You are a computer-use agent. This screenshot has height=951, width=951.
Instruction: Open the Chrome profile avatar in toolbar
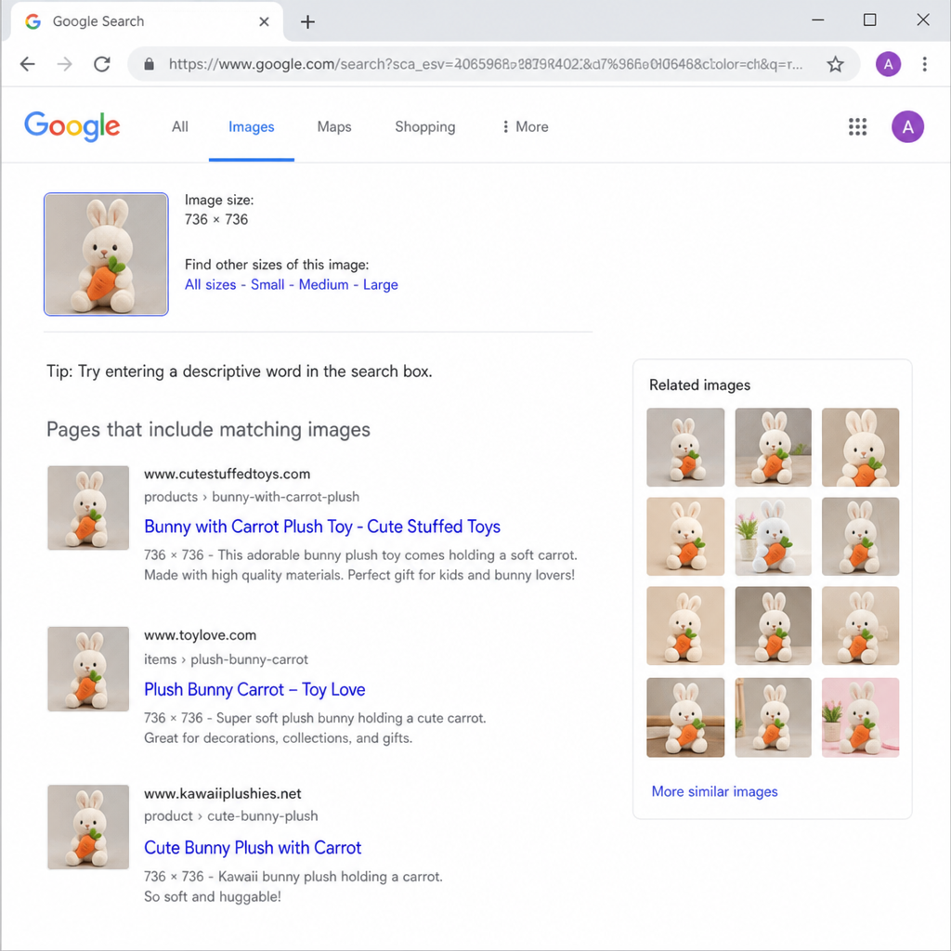point(888,64)
